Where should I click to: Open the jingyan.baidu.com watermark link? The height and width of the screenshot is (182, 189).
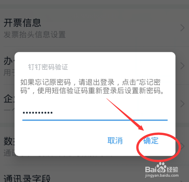[162, 175]
